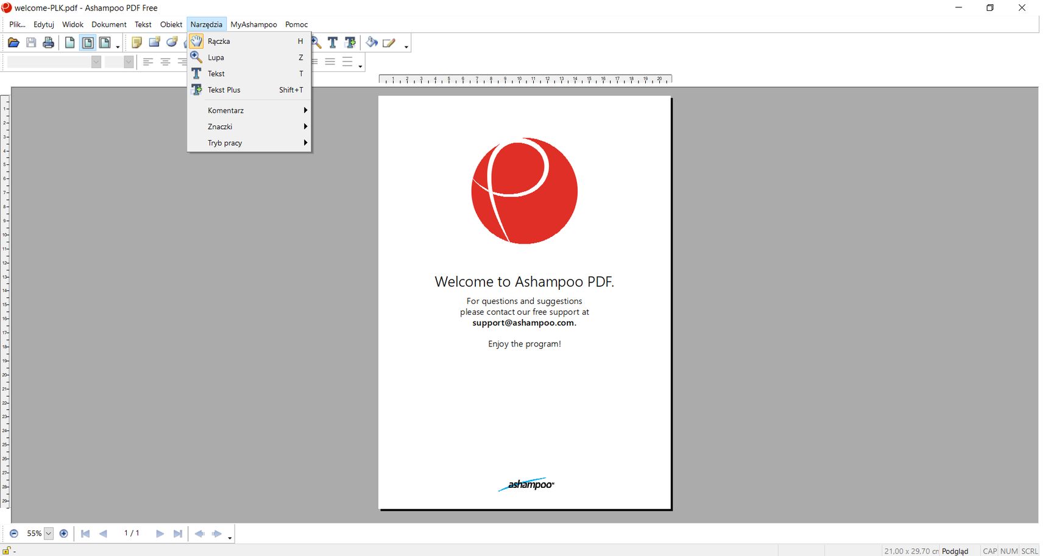
Task: Open the MyAshampoo menu
Action: [253, 24]
